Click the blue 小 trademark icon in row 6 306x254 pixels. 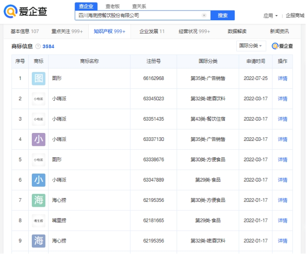pyautogui.click(x=38, y=180)
